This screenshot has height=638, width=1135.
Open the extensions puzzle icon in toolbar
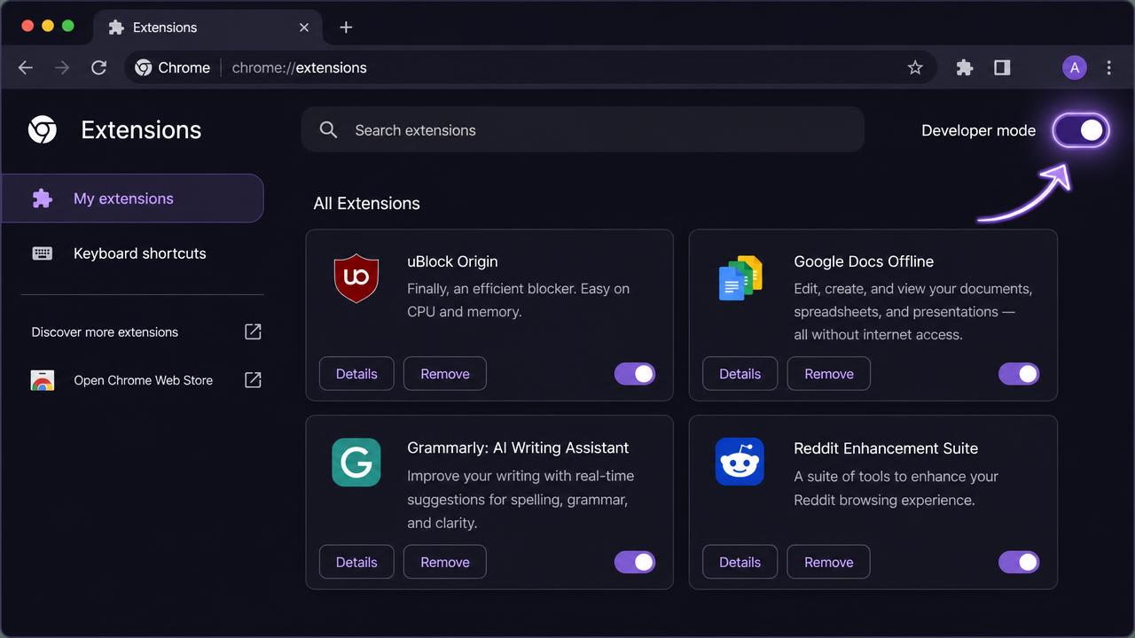tap(965, 67)
